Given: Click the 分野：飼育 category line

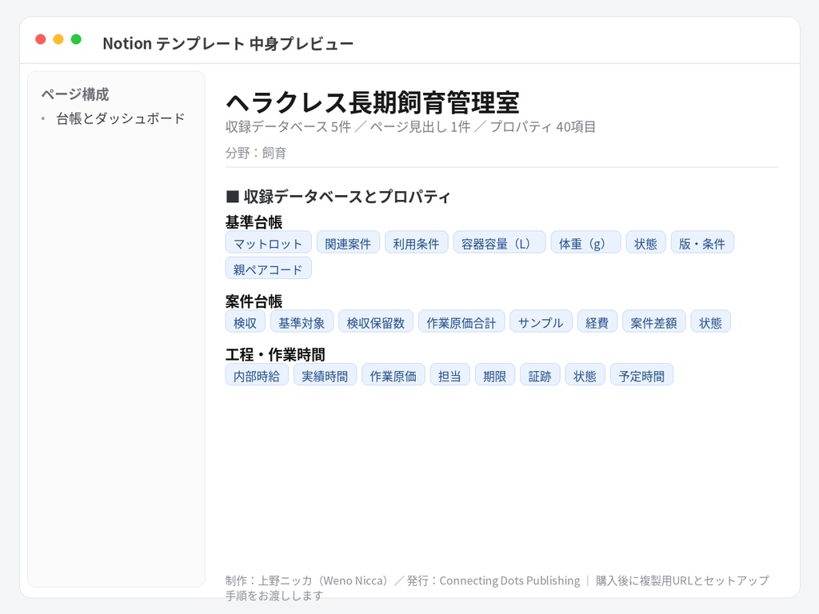Looking at the screenshot, I should point(256,153).
